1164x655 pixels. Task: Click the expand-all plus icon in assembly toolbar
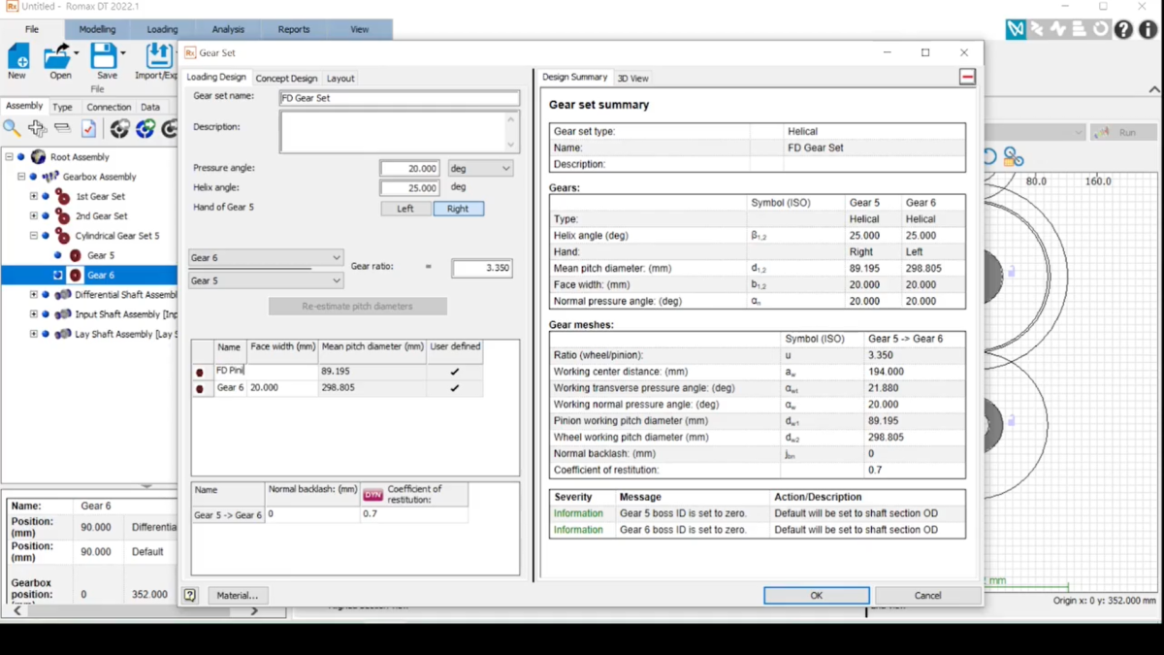(37, 128)
